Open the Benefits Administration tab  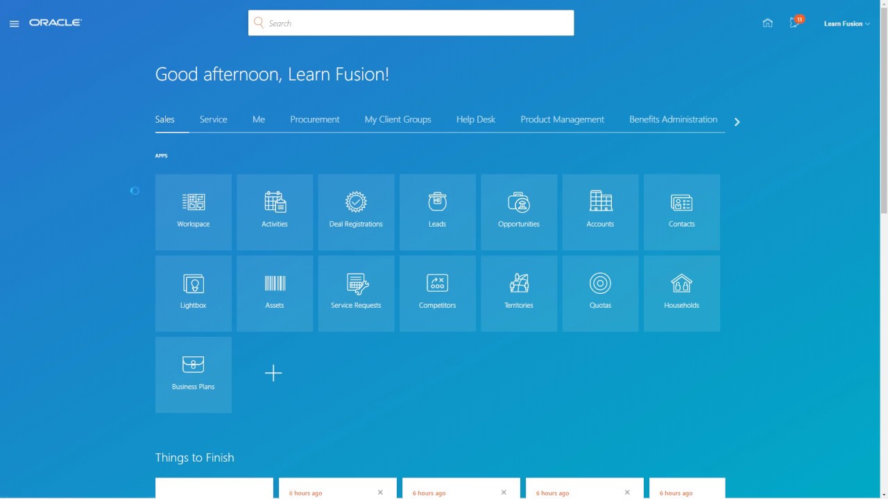(x=673, y=119)
